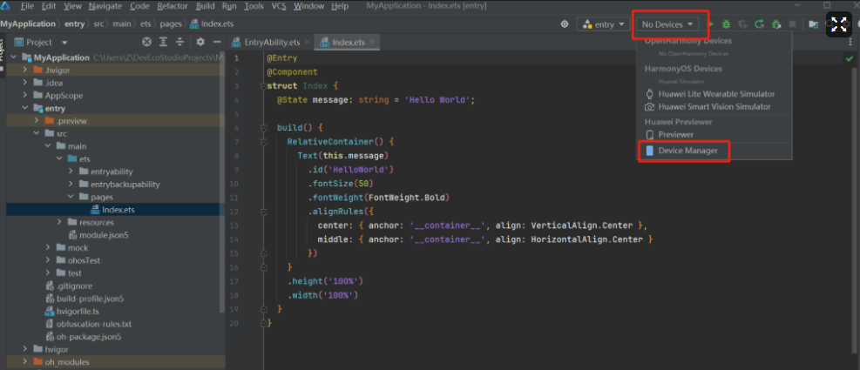Select obfuscation-rules.txt file
Screen dimensions: 860x370
coord(94,324)
